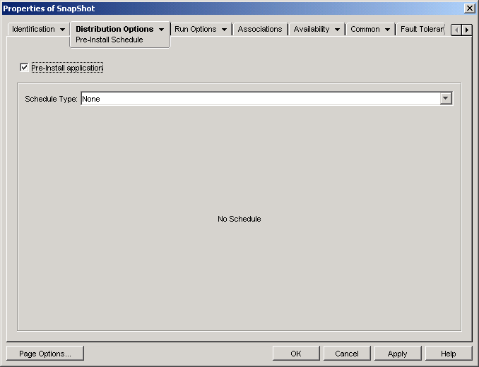Expand the Common tab dropdown arrow
Screen dimensions: 479x367
tap(387, 30)
